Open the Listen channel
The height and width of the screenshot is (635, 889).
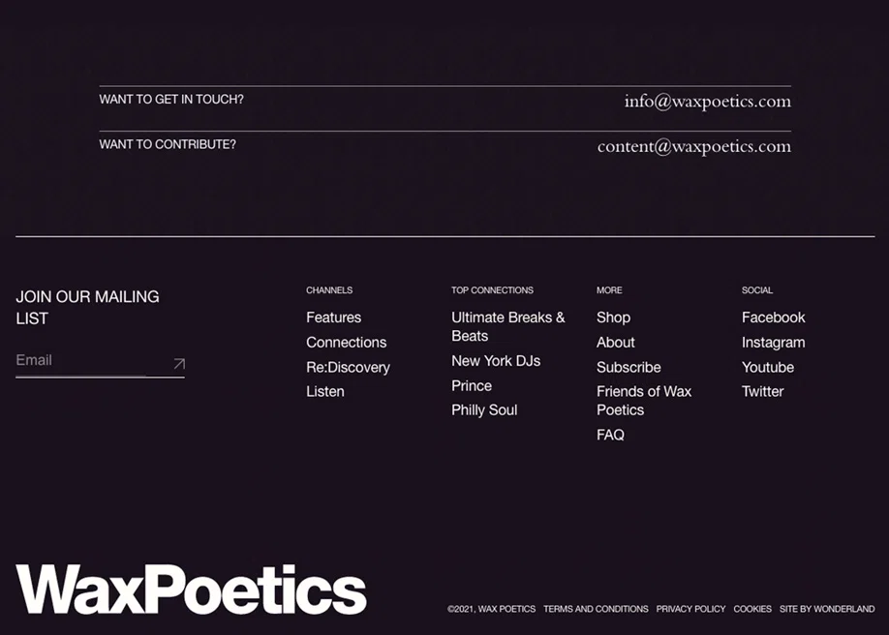tap(324, 391)
